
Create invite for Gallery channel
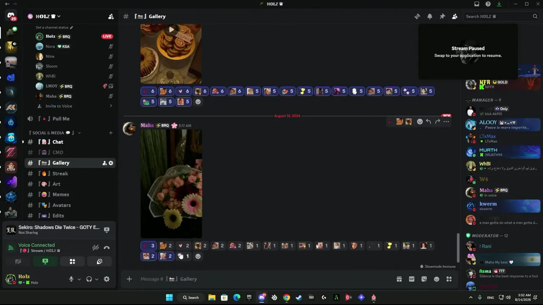point(104,163)
